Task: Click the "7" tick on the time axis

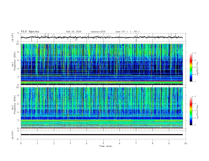Action: (x=136, y=143)
